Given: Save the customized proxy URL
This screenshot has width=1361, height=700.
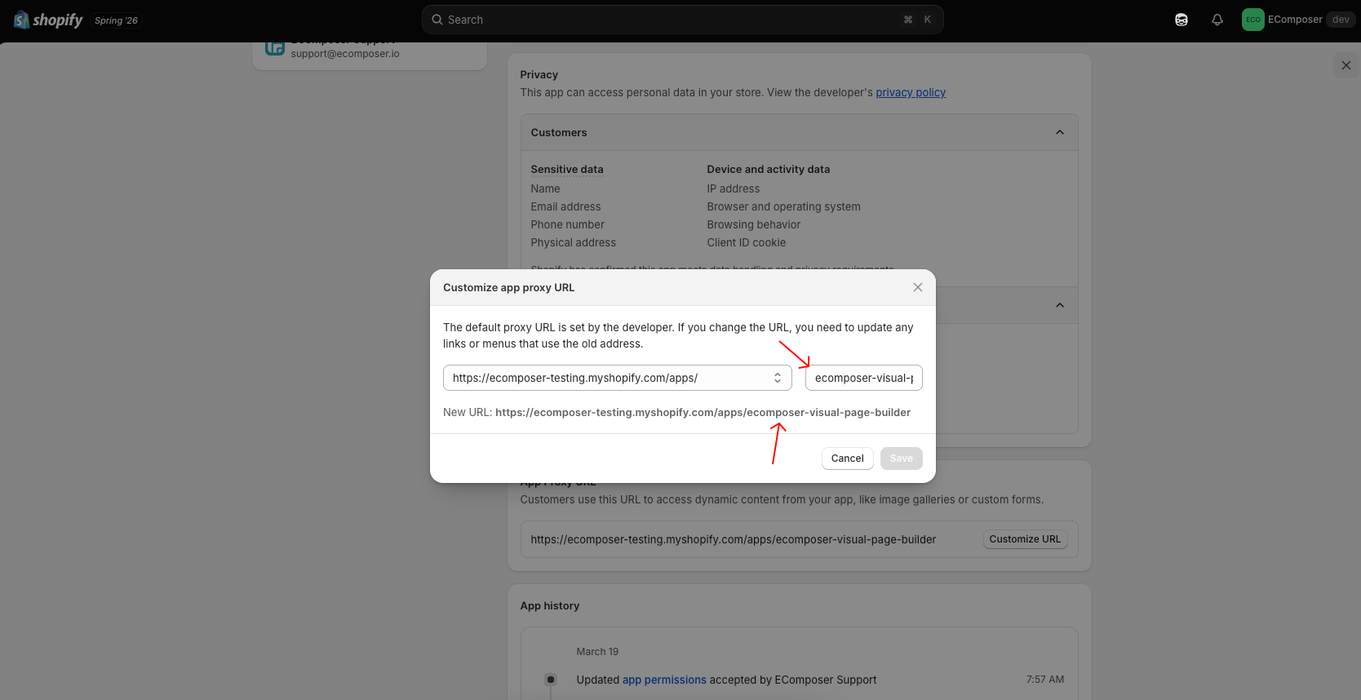Looking at the screenshot, I should (x=902, y=459).
